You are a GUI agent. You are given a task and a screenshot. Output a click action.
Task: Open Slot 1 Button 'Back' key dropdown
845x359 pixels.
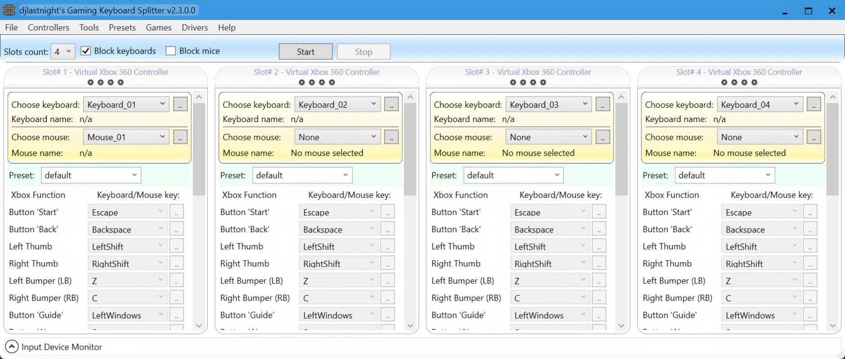(x=128, y=229)
